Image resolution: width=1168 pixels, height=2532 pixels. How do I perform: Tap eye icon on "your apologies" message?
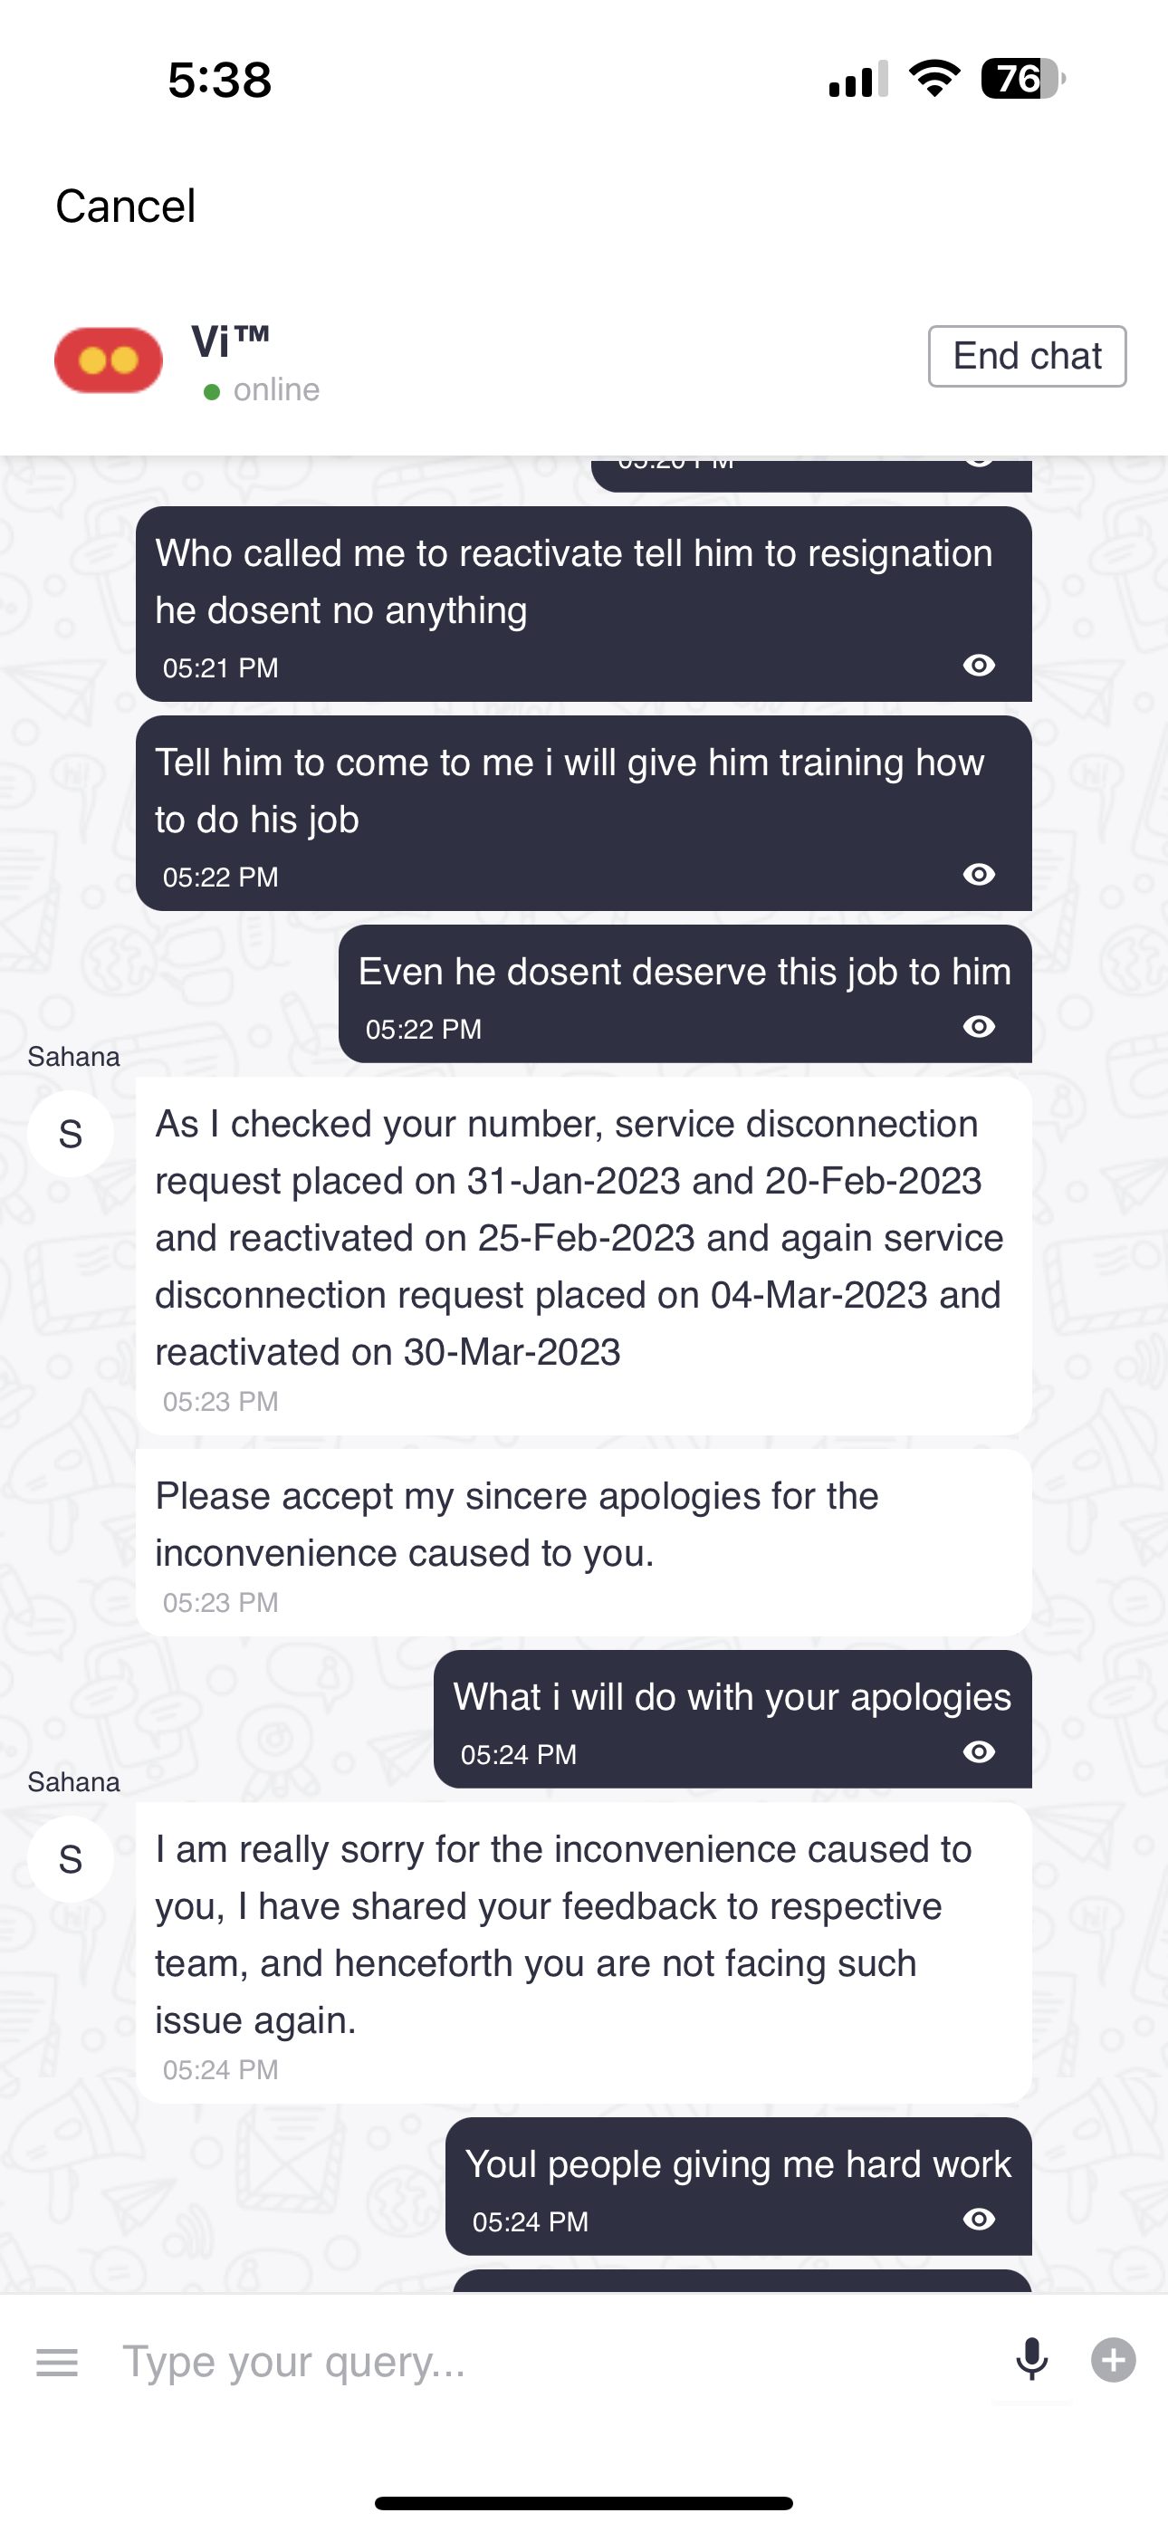(978, 1752)
